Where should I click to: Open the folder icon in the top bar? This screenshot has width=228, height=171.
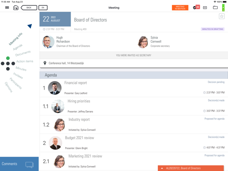click(215, 7)
